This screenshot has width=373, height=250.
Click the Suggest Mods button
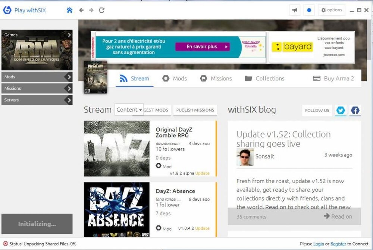click(x=157, y=110)
